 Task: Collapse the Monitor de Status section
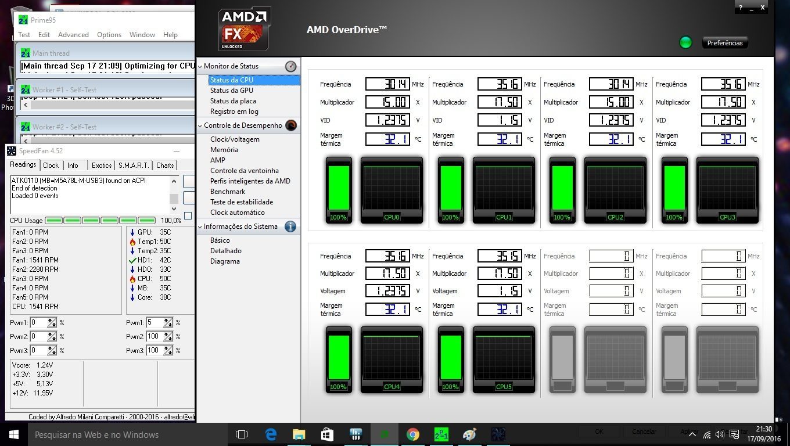coord(200,67)
